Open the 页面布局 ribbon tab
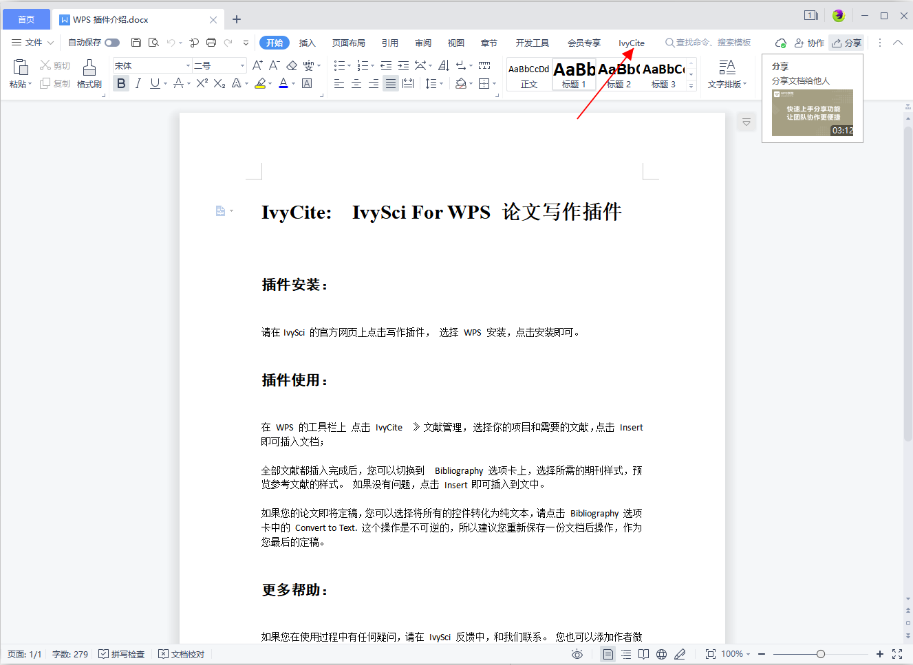Image resolution: width=913 pixels, height=665 pixels. click(349, 43)
